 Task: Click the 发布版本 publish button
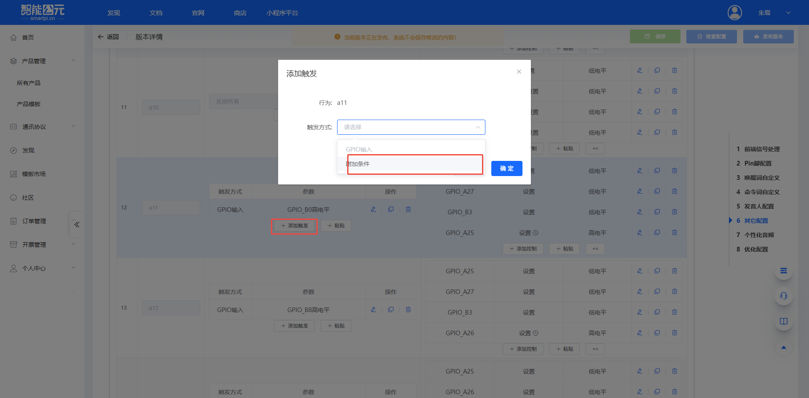pyautogui.click(x=768, y=36)
